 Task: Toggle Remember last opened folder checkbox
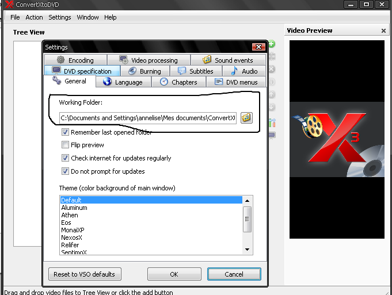[x=65, y=132]
